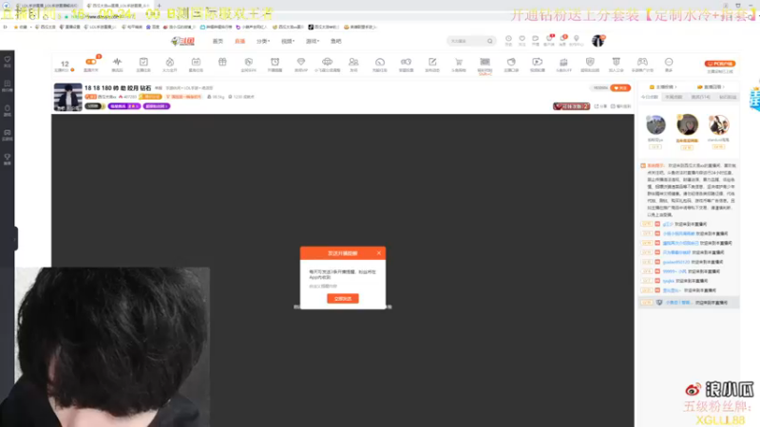Image resolution: width=760 pixels, height=427 pixels.
Task: Click the level 12 indicator in toolbar
Action: pos(65,64)
